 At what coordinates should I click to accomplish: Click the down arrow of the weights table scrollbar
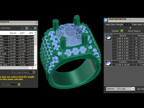click(x=36, y=65)
